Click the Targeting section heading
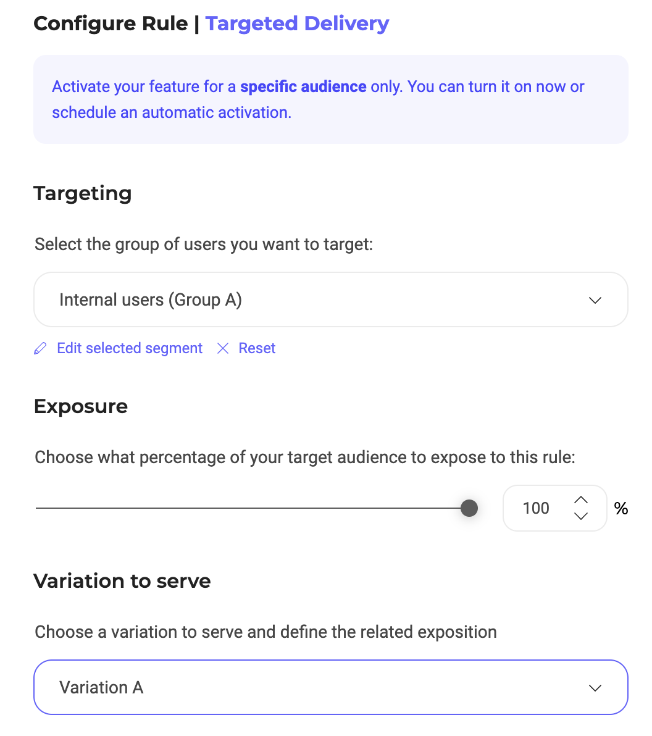Screen dimensions: 652x736 83,193
